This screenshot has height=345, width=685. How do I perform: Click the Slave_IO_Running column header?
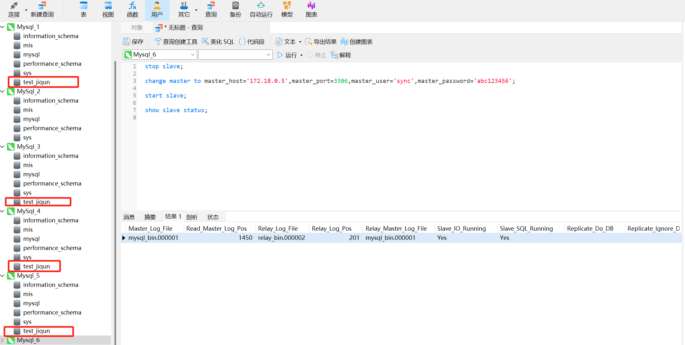(x=461, y=228)
